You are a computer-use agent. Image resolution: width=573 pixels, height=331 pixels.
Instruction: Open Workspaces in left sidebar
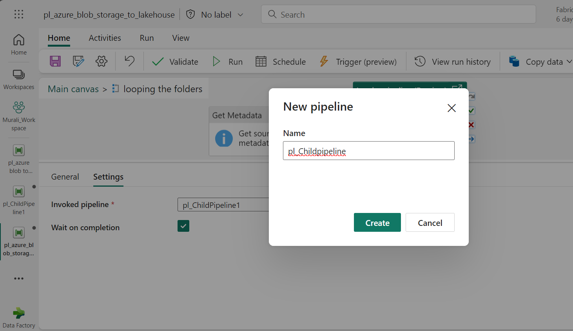click(x=19, y=80)
